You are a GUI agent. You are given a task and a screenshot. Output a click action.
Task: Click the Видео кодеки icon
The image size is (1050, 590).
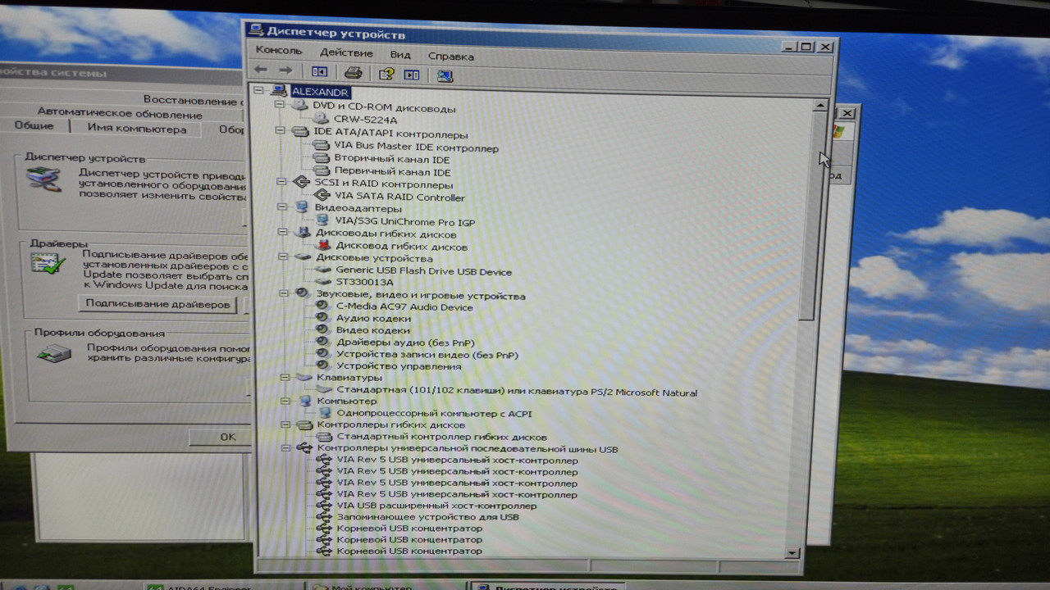click(x=323, y=329)
